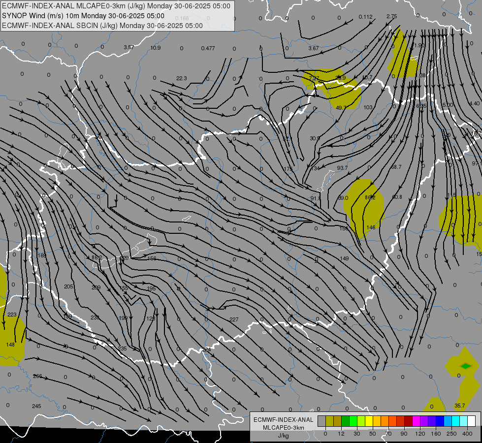Click the SYNOP Wind (m/s) 10m title line
Screen dimensions: 482x443
pyautogui.click(x=83, y=16)
